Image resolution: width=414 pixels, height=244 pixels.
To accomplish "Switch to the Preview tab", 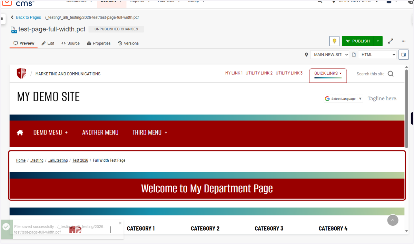I will (24, 43).
